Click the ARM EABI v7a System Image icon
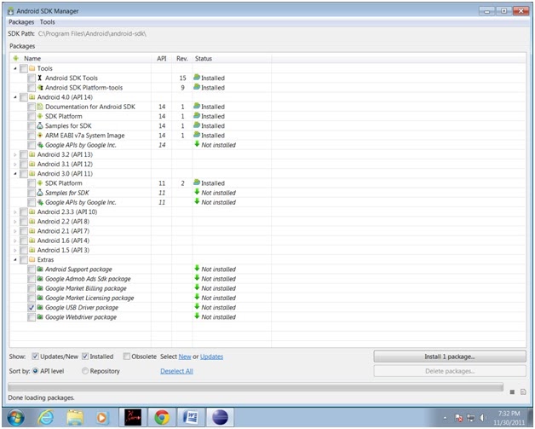Viewport: 535px width, 429px height. coord(40,136)
